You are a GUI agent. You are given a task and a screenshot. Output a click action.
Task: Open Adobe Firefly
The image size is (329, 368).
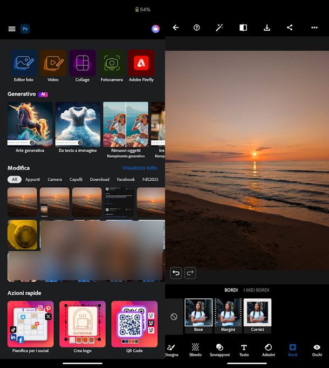pyautogui.click(x=141, y=66)
